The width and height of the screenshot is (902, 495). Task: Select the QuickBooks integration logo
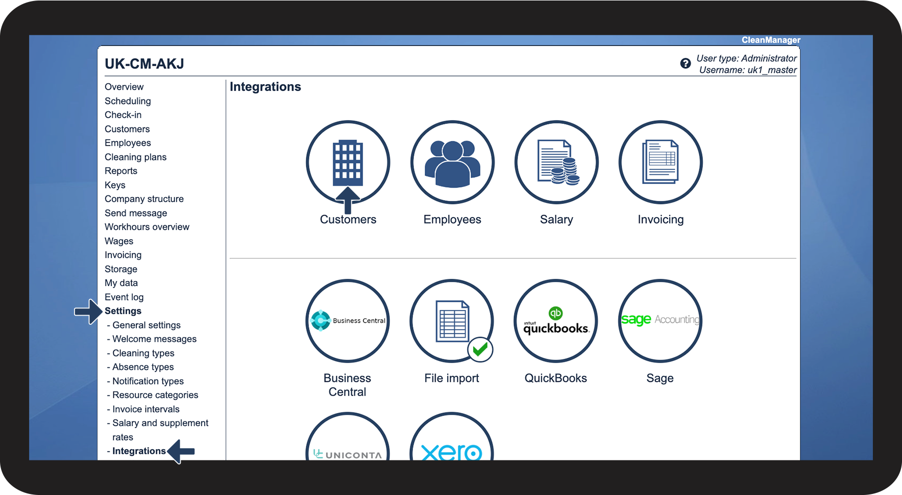556,321
